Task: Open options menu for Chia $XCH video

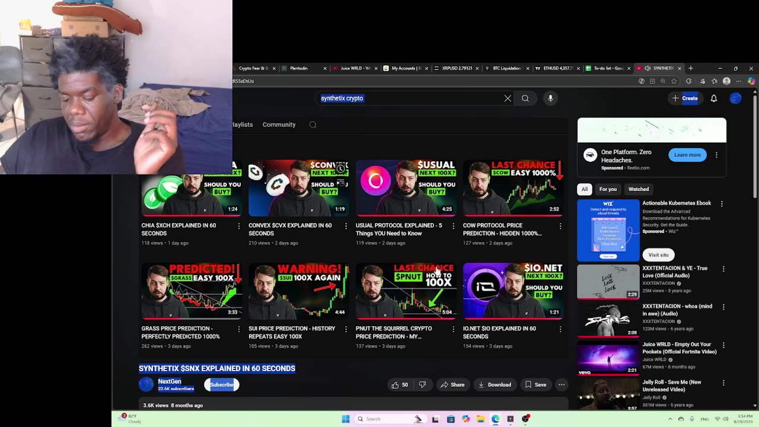Action: click(x=239, y=226)
